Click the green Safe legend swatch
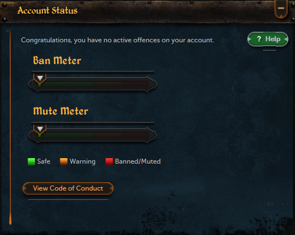 pos(31,161)
